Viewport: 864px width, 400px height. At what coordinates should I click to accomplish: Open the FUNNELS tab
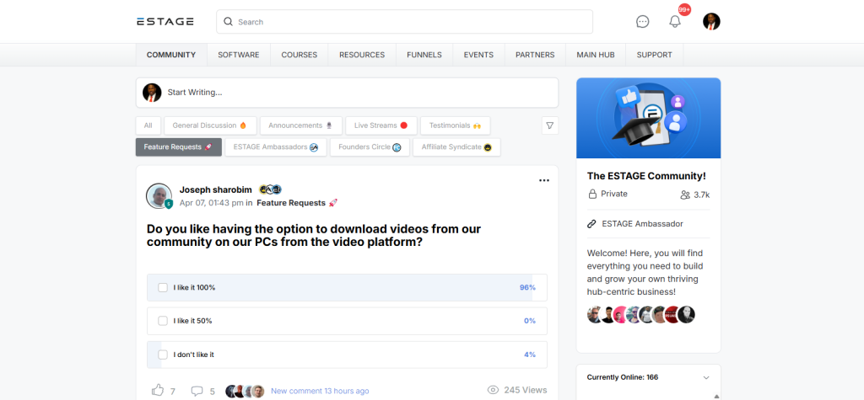tap(424, 55)
